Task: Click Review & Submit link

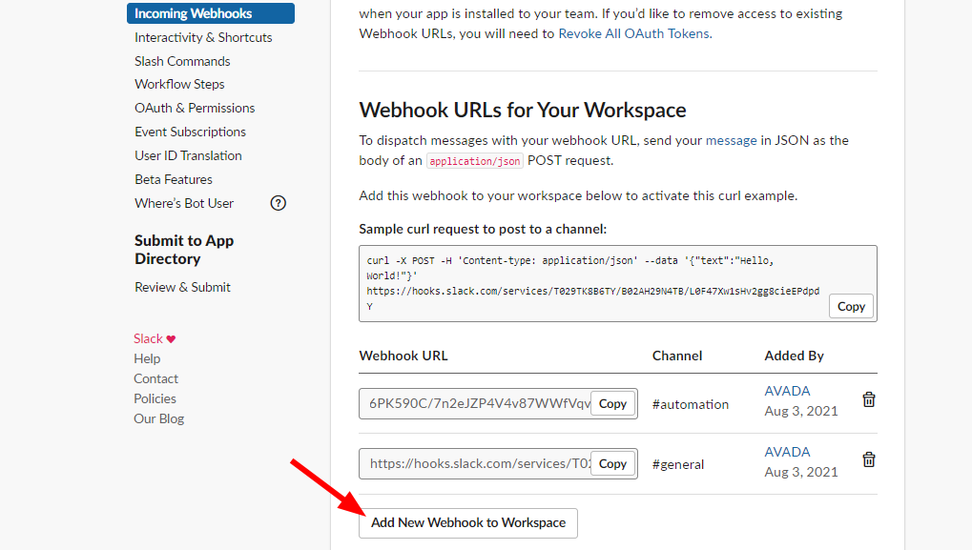Action: tap(182, 287)
